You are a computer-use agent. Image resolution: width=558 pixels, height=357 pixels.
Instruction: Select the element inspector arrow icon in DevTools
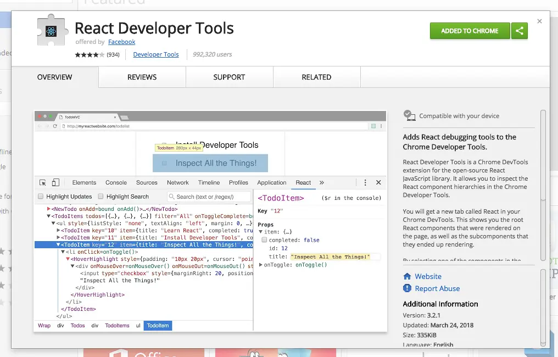[43, 182]
